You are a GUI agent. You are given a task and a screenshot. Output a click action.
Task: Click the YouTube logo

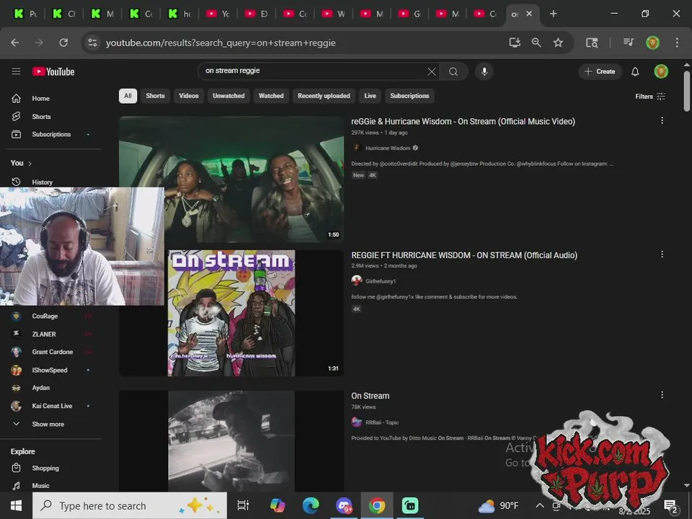coord(53,71)
